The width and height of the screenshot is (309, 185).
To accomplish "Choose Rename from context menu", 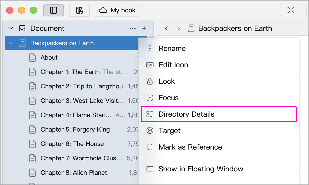I will [x=219, y=48].
